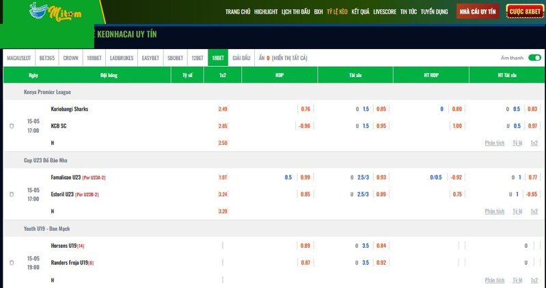Switch to SBOBET tab
This screenshot has width=546, height=288.
175,58
